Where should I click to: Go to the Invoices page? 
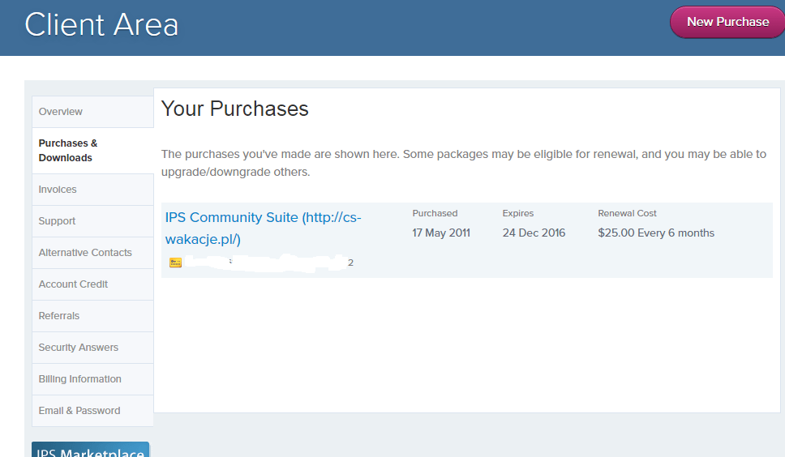tap(58, 190)
